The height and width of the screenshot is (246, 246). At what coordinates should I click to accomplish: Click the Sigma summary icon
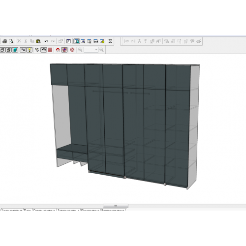coord(110,41)
